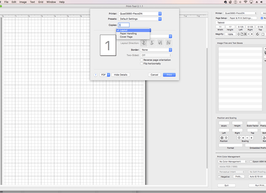The width and height of the screenshot is (266, 193).
Task: Click Magnify actual size lines icon
Action: coord(245,34)
